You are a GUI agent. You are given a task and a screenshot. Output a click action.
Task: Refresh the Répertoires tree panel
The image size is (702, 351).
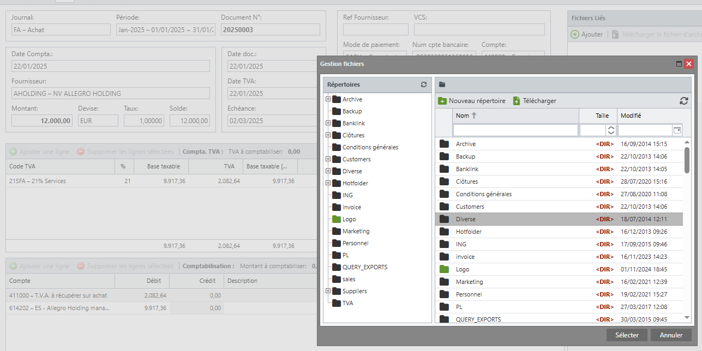(424, 84)
